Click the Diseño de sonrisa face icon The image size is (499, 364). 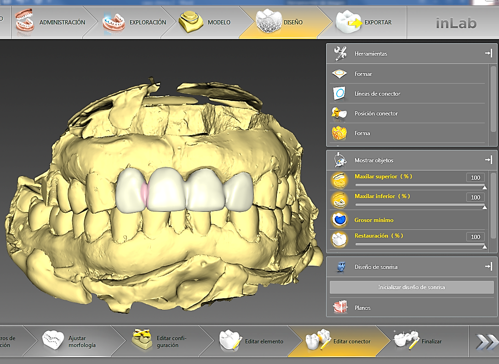click(x=341, y=267)
